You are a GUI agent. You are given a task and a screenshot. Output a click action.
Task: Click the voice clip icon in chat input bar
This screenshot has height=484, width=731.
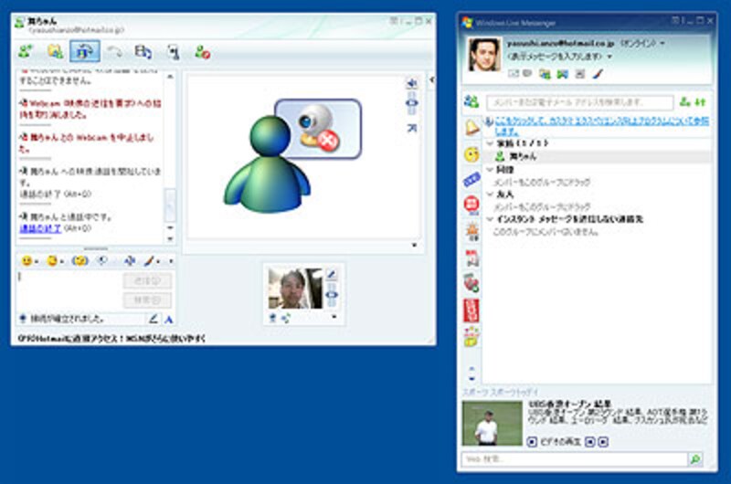point(102,261)
